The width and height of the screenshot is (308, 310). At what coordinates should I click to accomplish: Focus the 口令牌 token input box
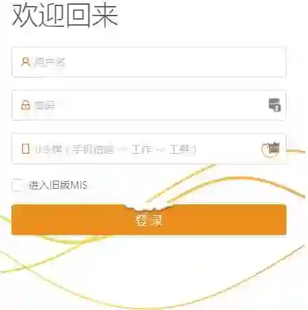[x=149, y=148]
